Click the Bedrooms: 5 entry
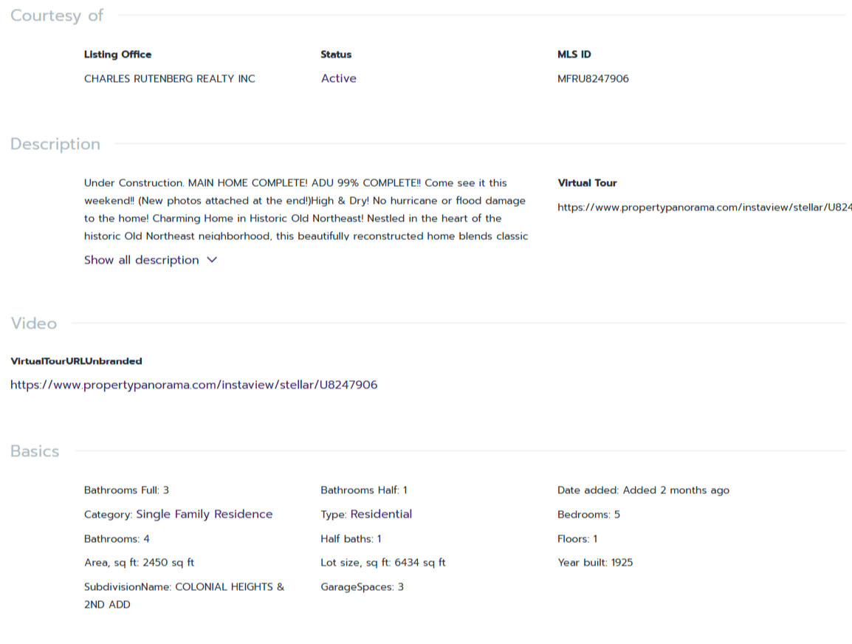Viewport: 852px width, 644px height. (x=588, y=515)
